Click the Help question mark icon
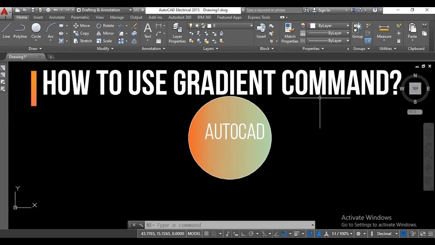Image resolution: width=435 pixels, height=245 pixels. click(x=375, y=10)
